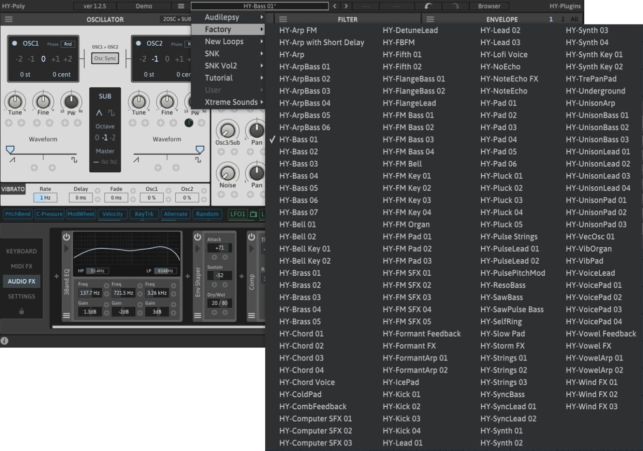This screenshot has height=451, width=643.
Task: Click the lock icon below SETTINGS
Action: click(21, 311)
